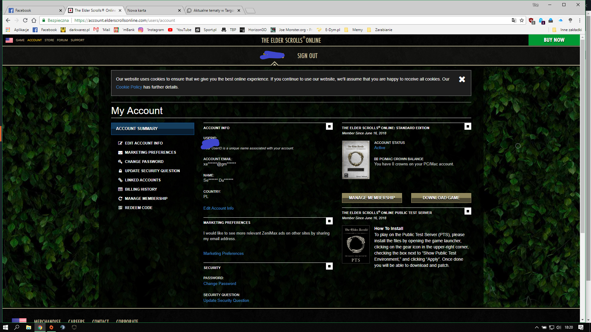
Task: Click the PTS Elder Scrolls thumbnail image
Action: (x=356, y=244)
